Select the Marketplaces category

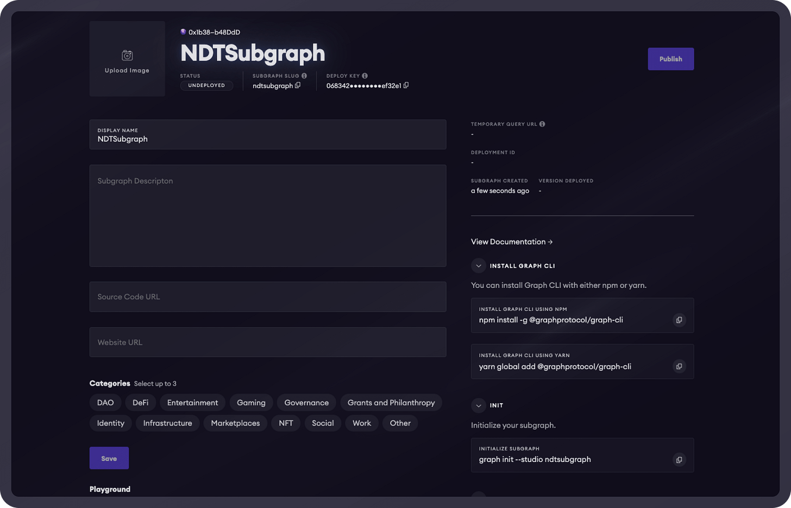(x=235, y=423)
